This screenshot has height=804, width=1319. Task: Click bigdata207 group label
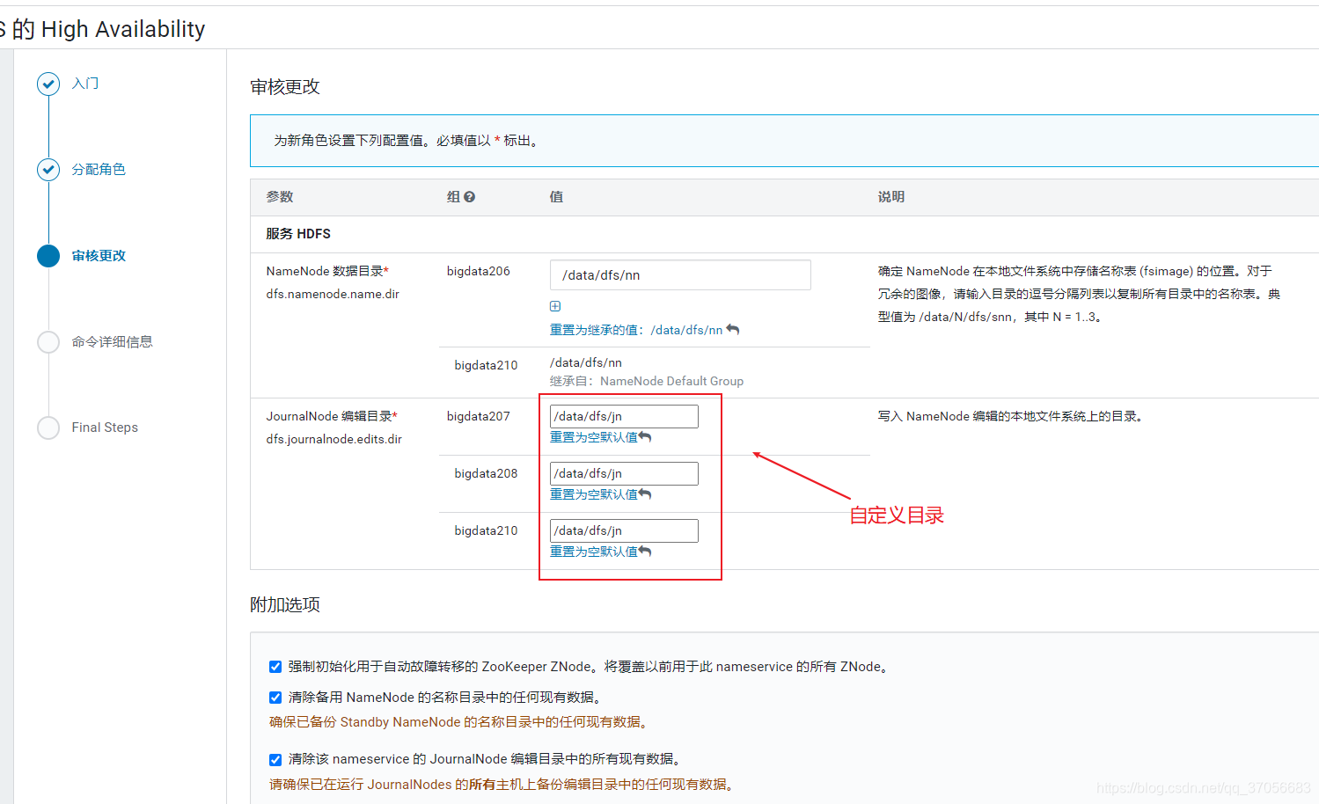[478, 416]
